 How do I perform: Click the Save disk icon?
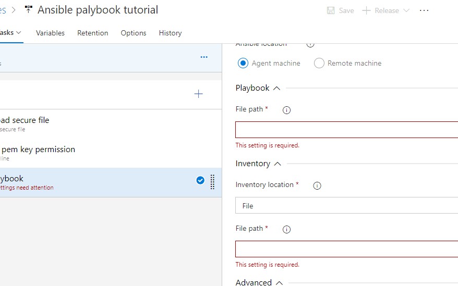point(331,10)
